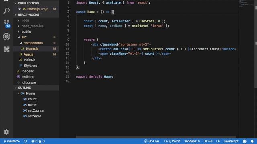This screenshot has height=144, width=257.
Task: Change the Tab Size: 4 setting
Action: (192, 141)
